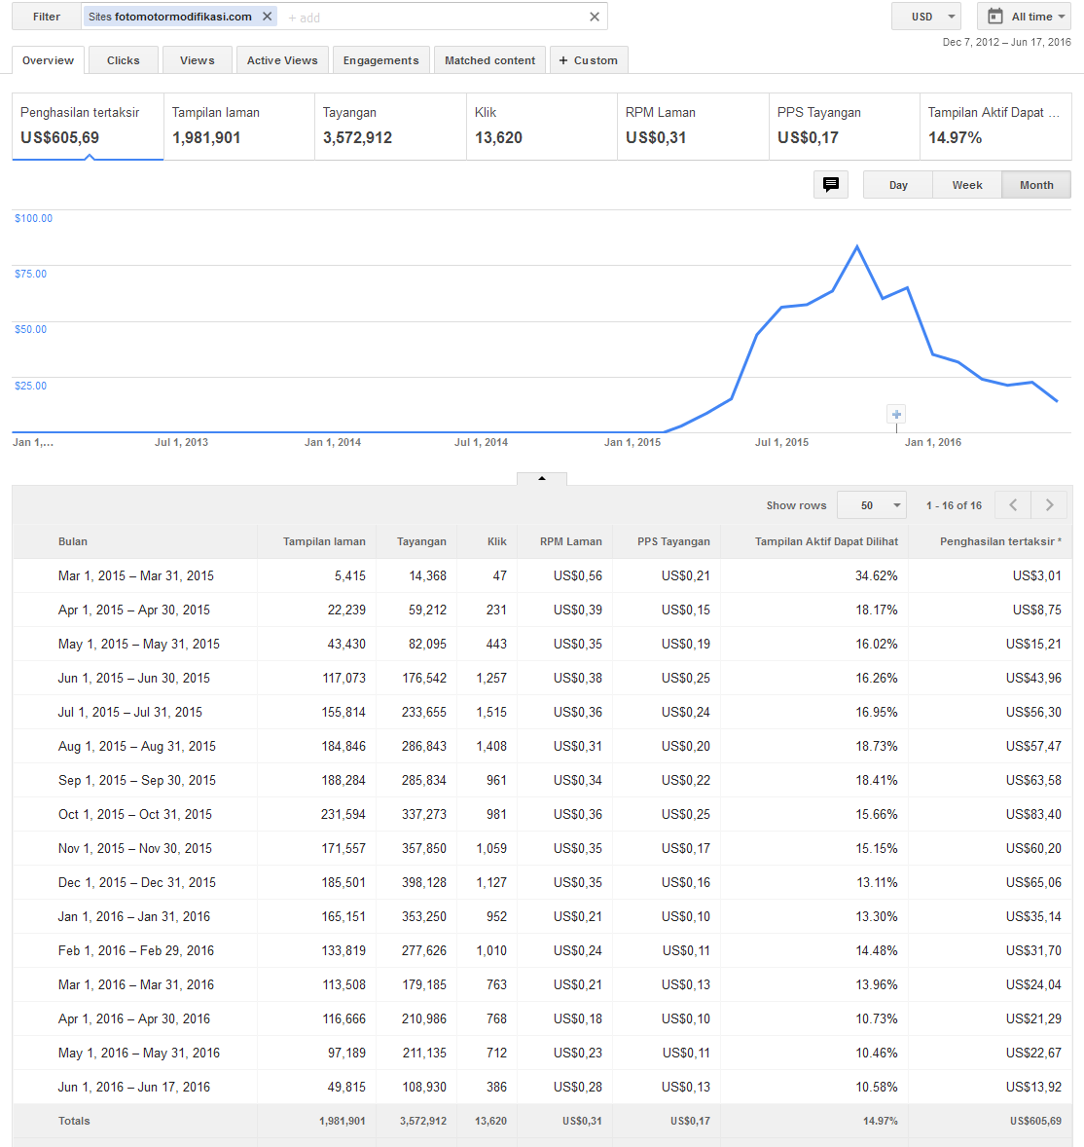
Task: Switch chart grouping to Week
Action: [967, 185]
